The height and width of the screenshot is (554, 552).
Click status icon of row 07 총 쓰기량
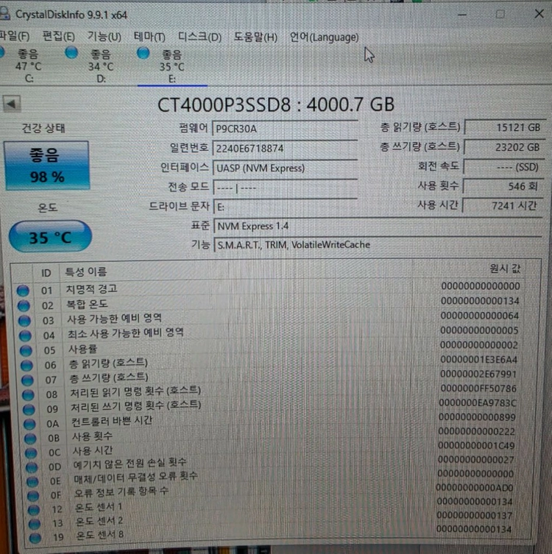[27, 380]
